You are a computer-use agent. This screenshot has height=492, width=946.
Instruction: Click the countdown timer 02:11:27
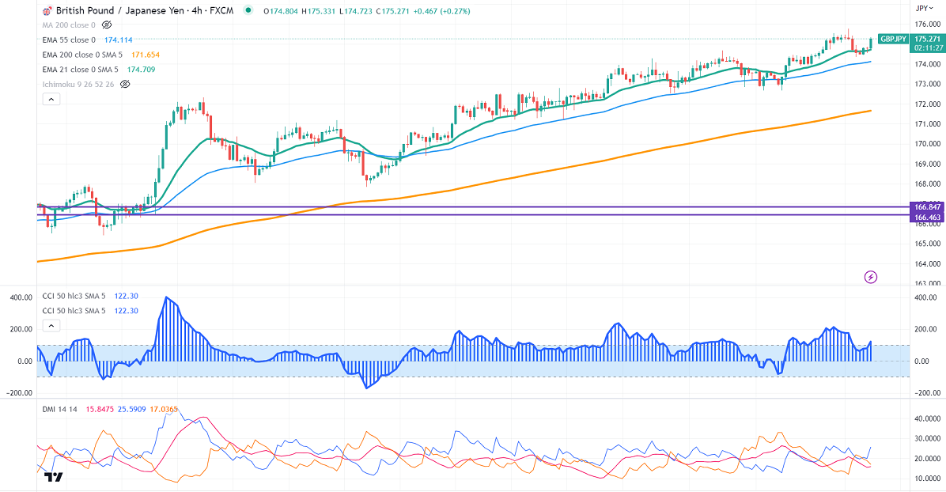pyautogui.click(x=929, y=47)
